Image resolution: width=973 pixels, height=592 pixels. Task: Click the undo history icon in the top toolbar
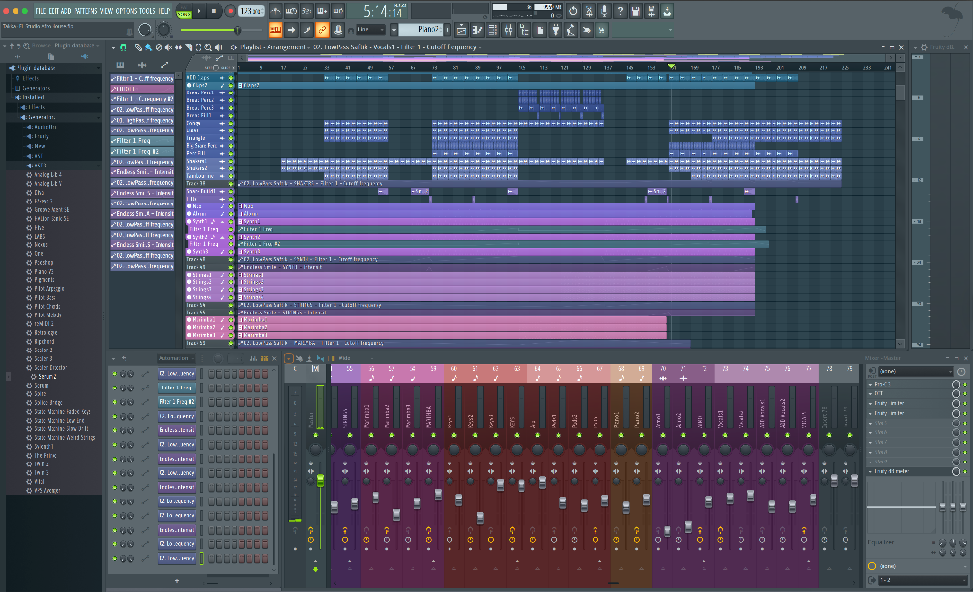point(573,11)
